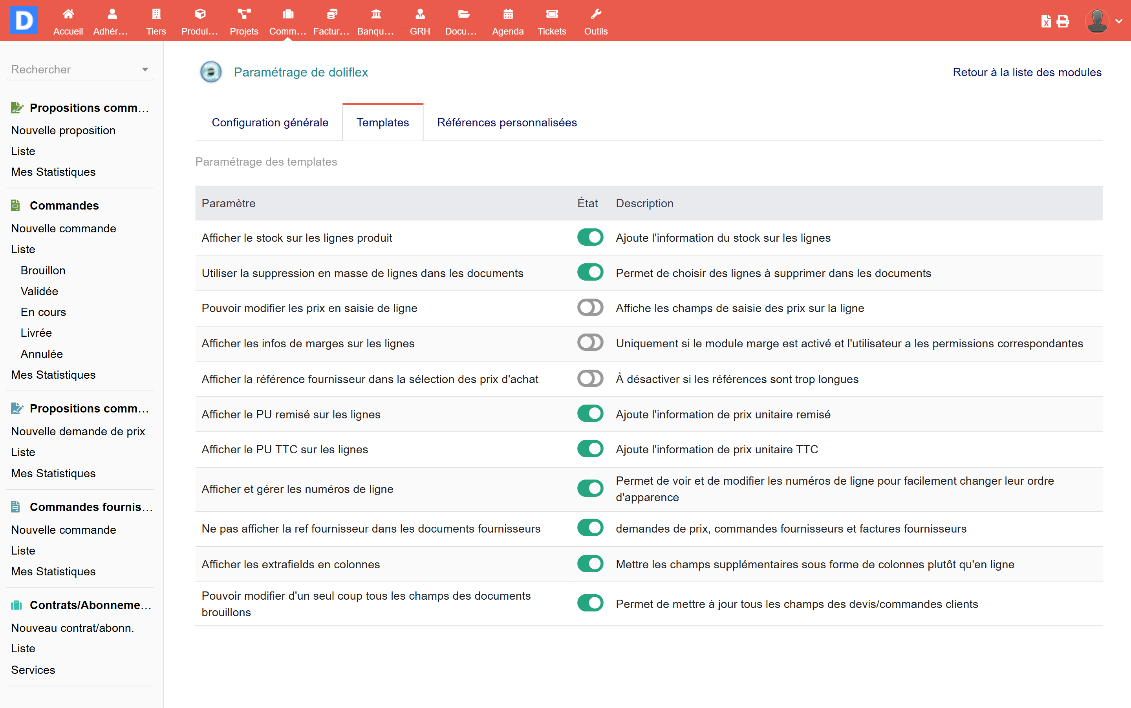Viewport: 1131px width, 708px height.
Task: Expand the user avatar menu chevron
Action: [1119, 21]
